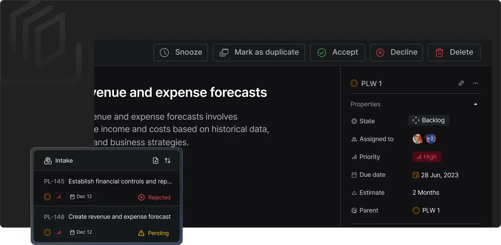The height and width of the screenshot is (245, 501).
Task: Delete this intake issue
Action: click(x=454, y=52)
